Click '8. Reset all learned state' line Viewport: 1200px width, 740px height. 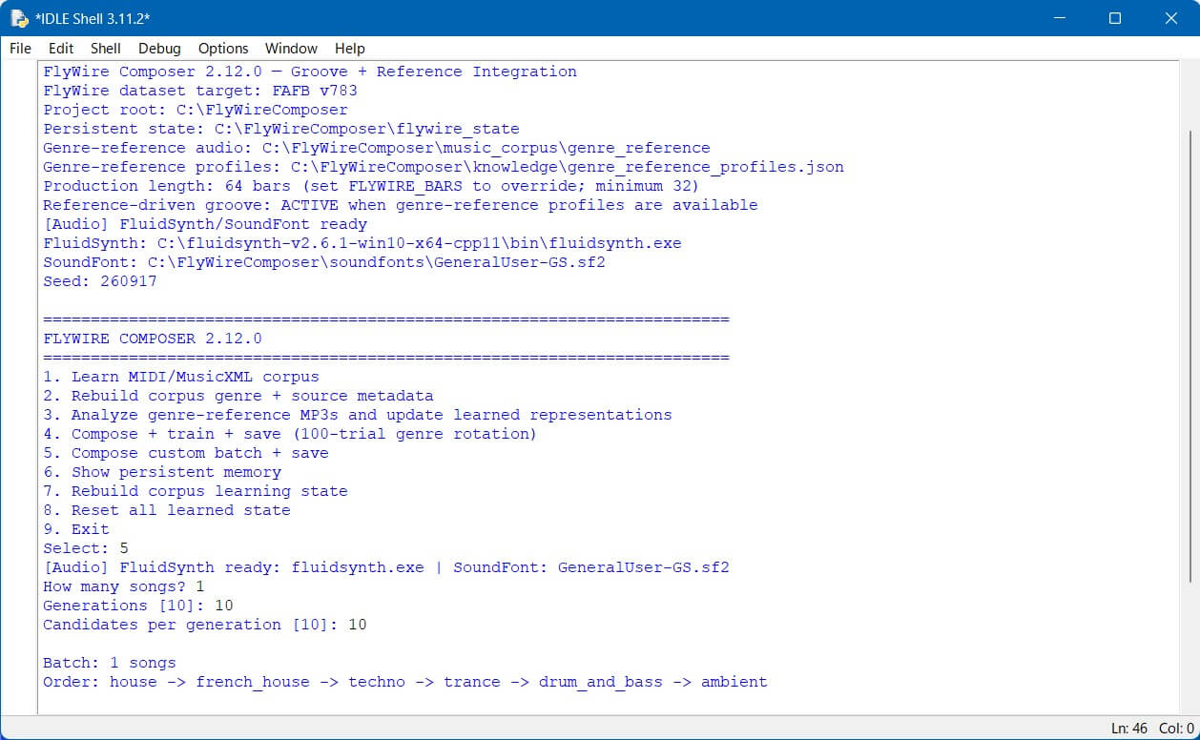[167, 510]
